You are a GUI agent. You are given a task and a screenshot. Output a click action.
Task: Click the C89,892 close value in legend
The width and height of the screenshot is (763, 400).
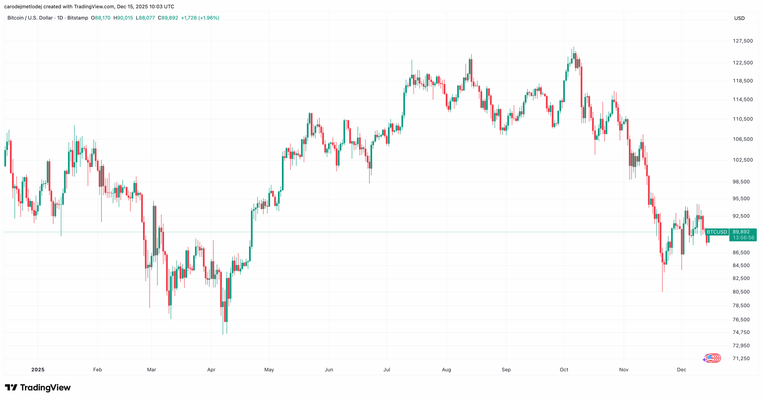(x=168, y=18)
